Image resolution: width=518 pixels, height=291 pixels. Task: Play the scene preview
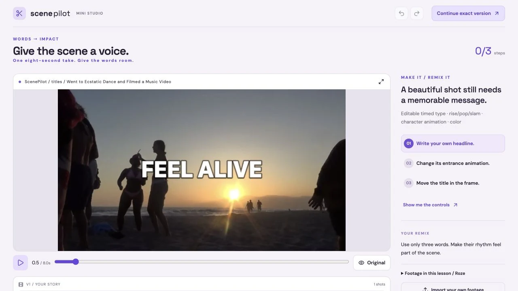[21, 263]
